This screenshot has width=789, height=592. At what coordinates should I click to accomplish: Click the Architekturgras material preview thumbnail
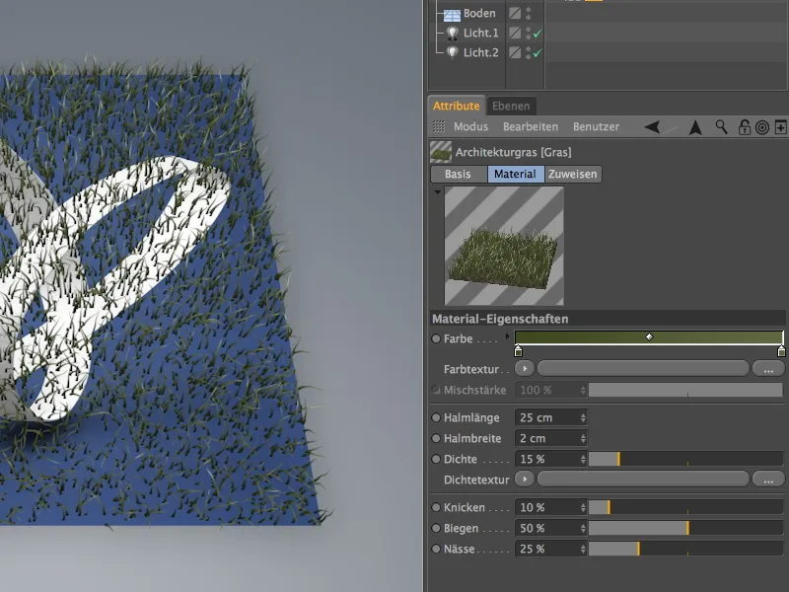[x=503, y=247]
